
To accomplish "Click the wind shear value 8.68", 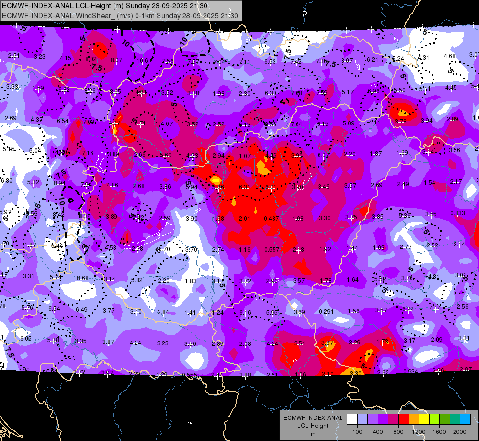I will [83, 278].
